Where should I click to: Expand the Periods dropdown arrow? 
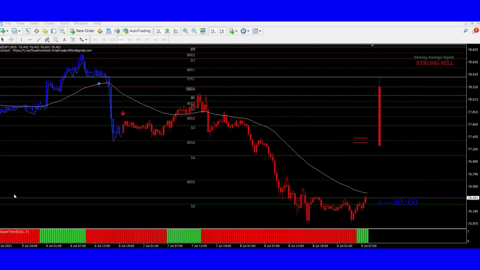pyautogui.click(x=248, y=31)
